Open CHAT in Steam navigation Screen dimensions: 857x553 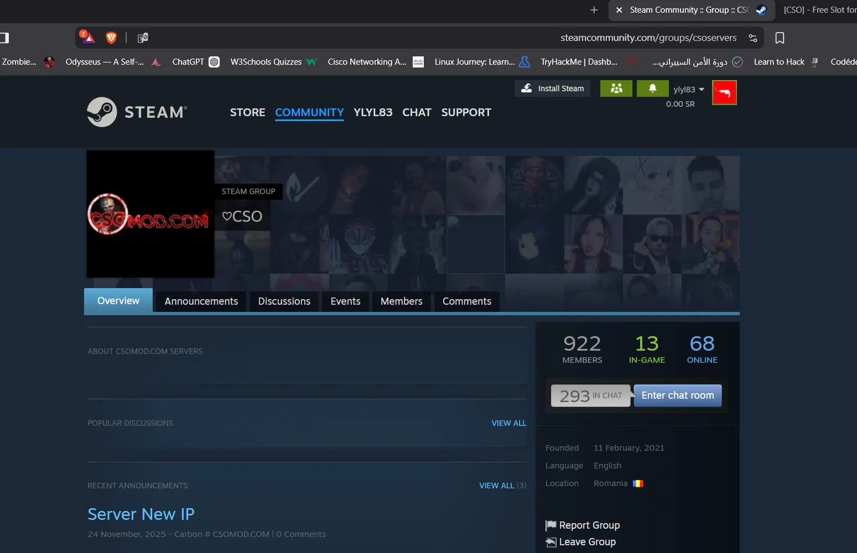click(x=417, y=112)
